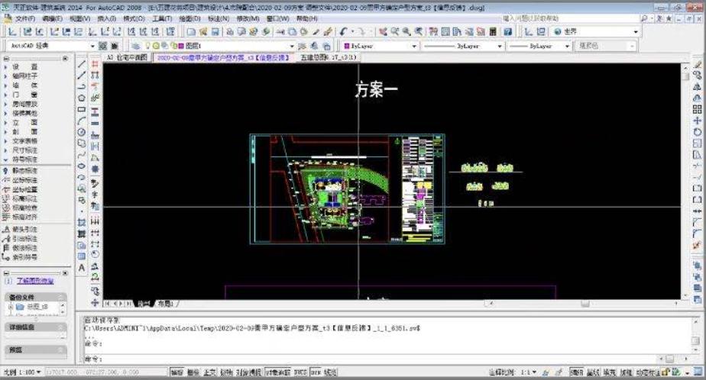Click the Print icon in standard toolbar
Image resolution: width=706 pixels, height=380 pixels.
click(x=229, y=31)
